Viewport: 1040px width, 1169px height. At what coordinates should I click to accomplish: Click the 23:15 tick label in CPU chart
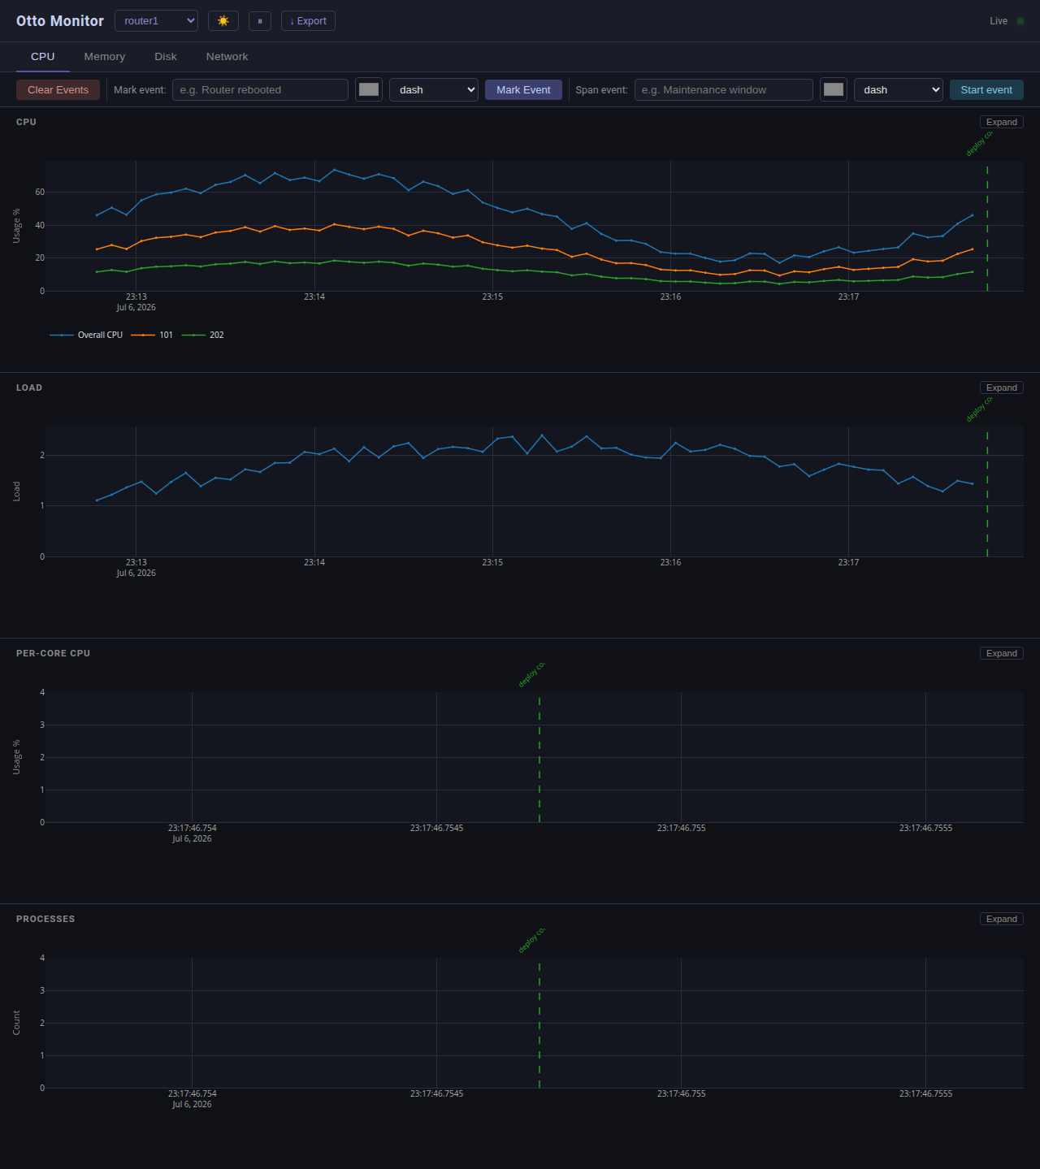(492, 297)
